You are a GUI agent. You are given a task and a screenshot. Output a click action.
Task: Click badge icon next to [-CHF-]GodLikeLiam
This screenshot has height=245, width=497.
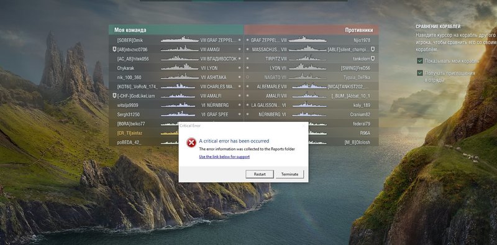[x=114, y=96]
